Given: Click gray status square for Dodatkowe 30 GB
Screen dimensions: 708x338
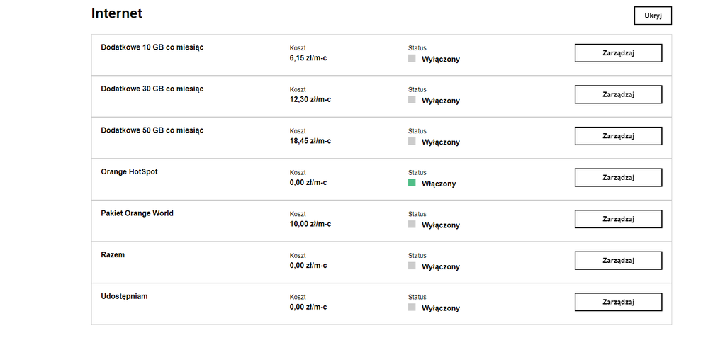Looking at the screenshot, I should [x=412, y=100].
